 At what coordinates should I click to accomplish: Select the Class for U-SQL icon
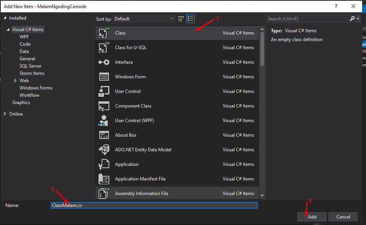coord(104,48)
